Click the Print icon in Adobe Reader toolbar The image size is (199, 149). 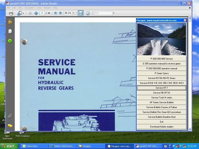click(11, 13)
